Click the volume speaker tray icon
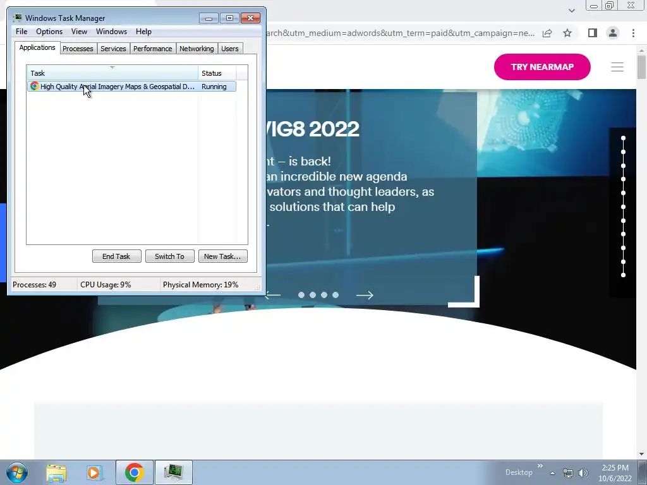This screenshot has height=485, width=647. click(583, 473)
